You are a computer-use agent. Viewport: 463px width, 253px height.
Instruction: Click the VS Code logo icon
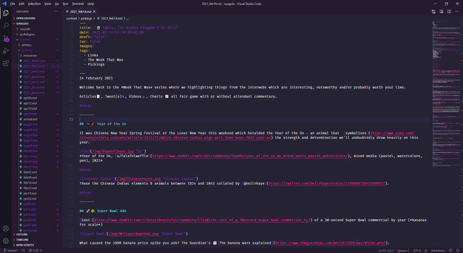[x=4, y=3]
